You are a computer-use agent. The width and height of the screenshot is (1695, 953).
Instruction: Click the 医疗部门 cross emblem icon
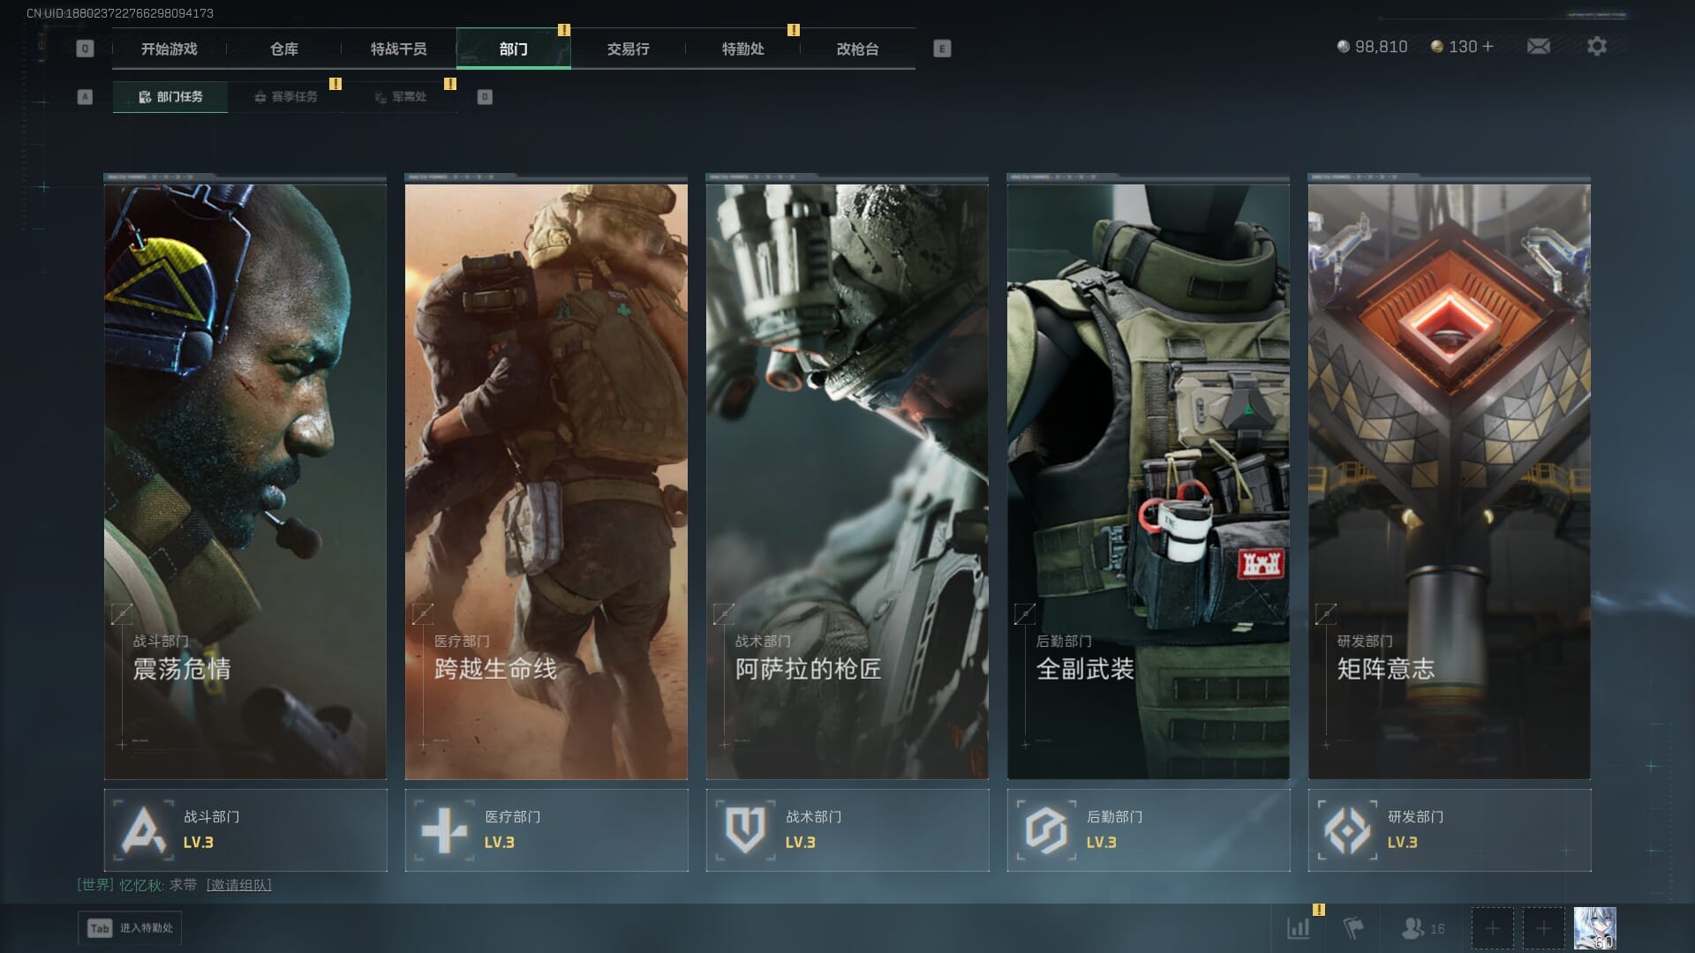(444, 830)
